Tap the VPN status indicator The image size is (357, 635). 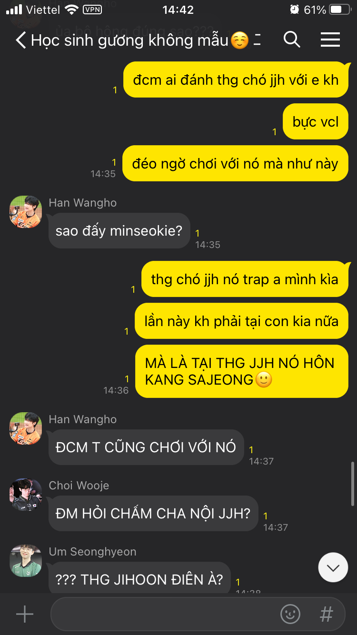coord(92,10)
